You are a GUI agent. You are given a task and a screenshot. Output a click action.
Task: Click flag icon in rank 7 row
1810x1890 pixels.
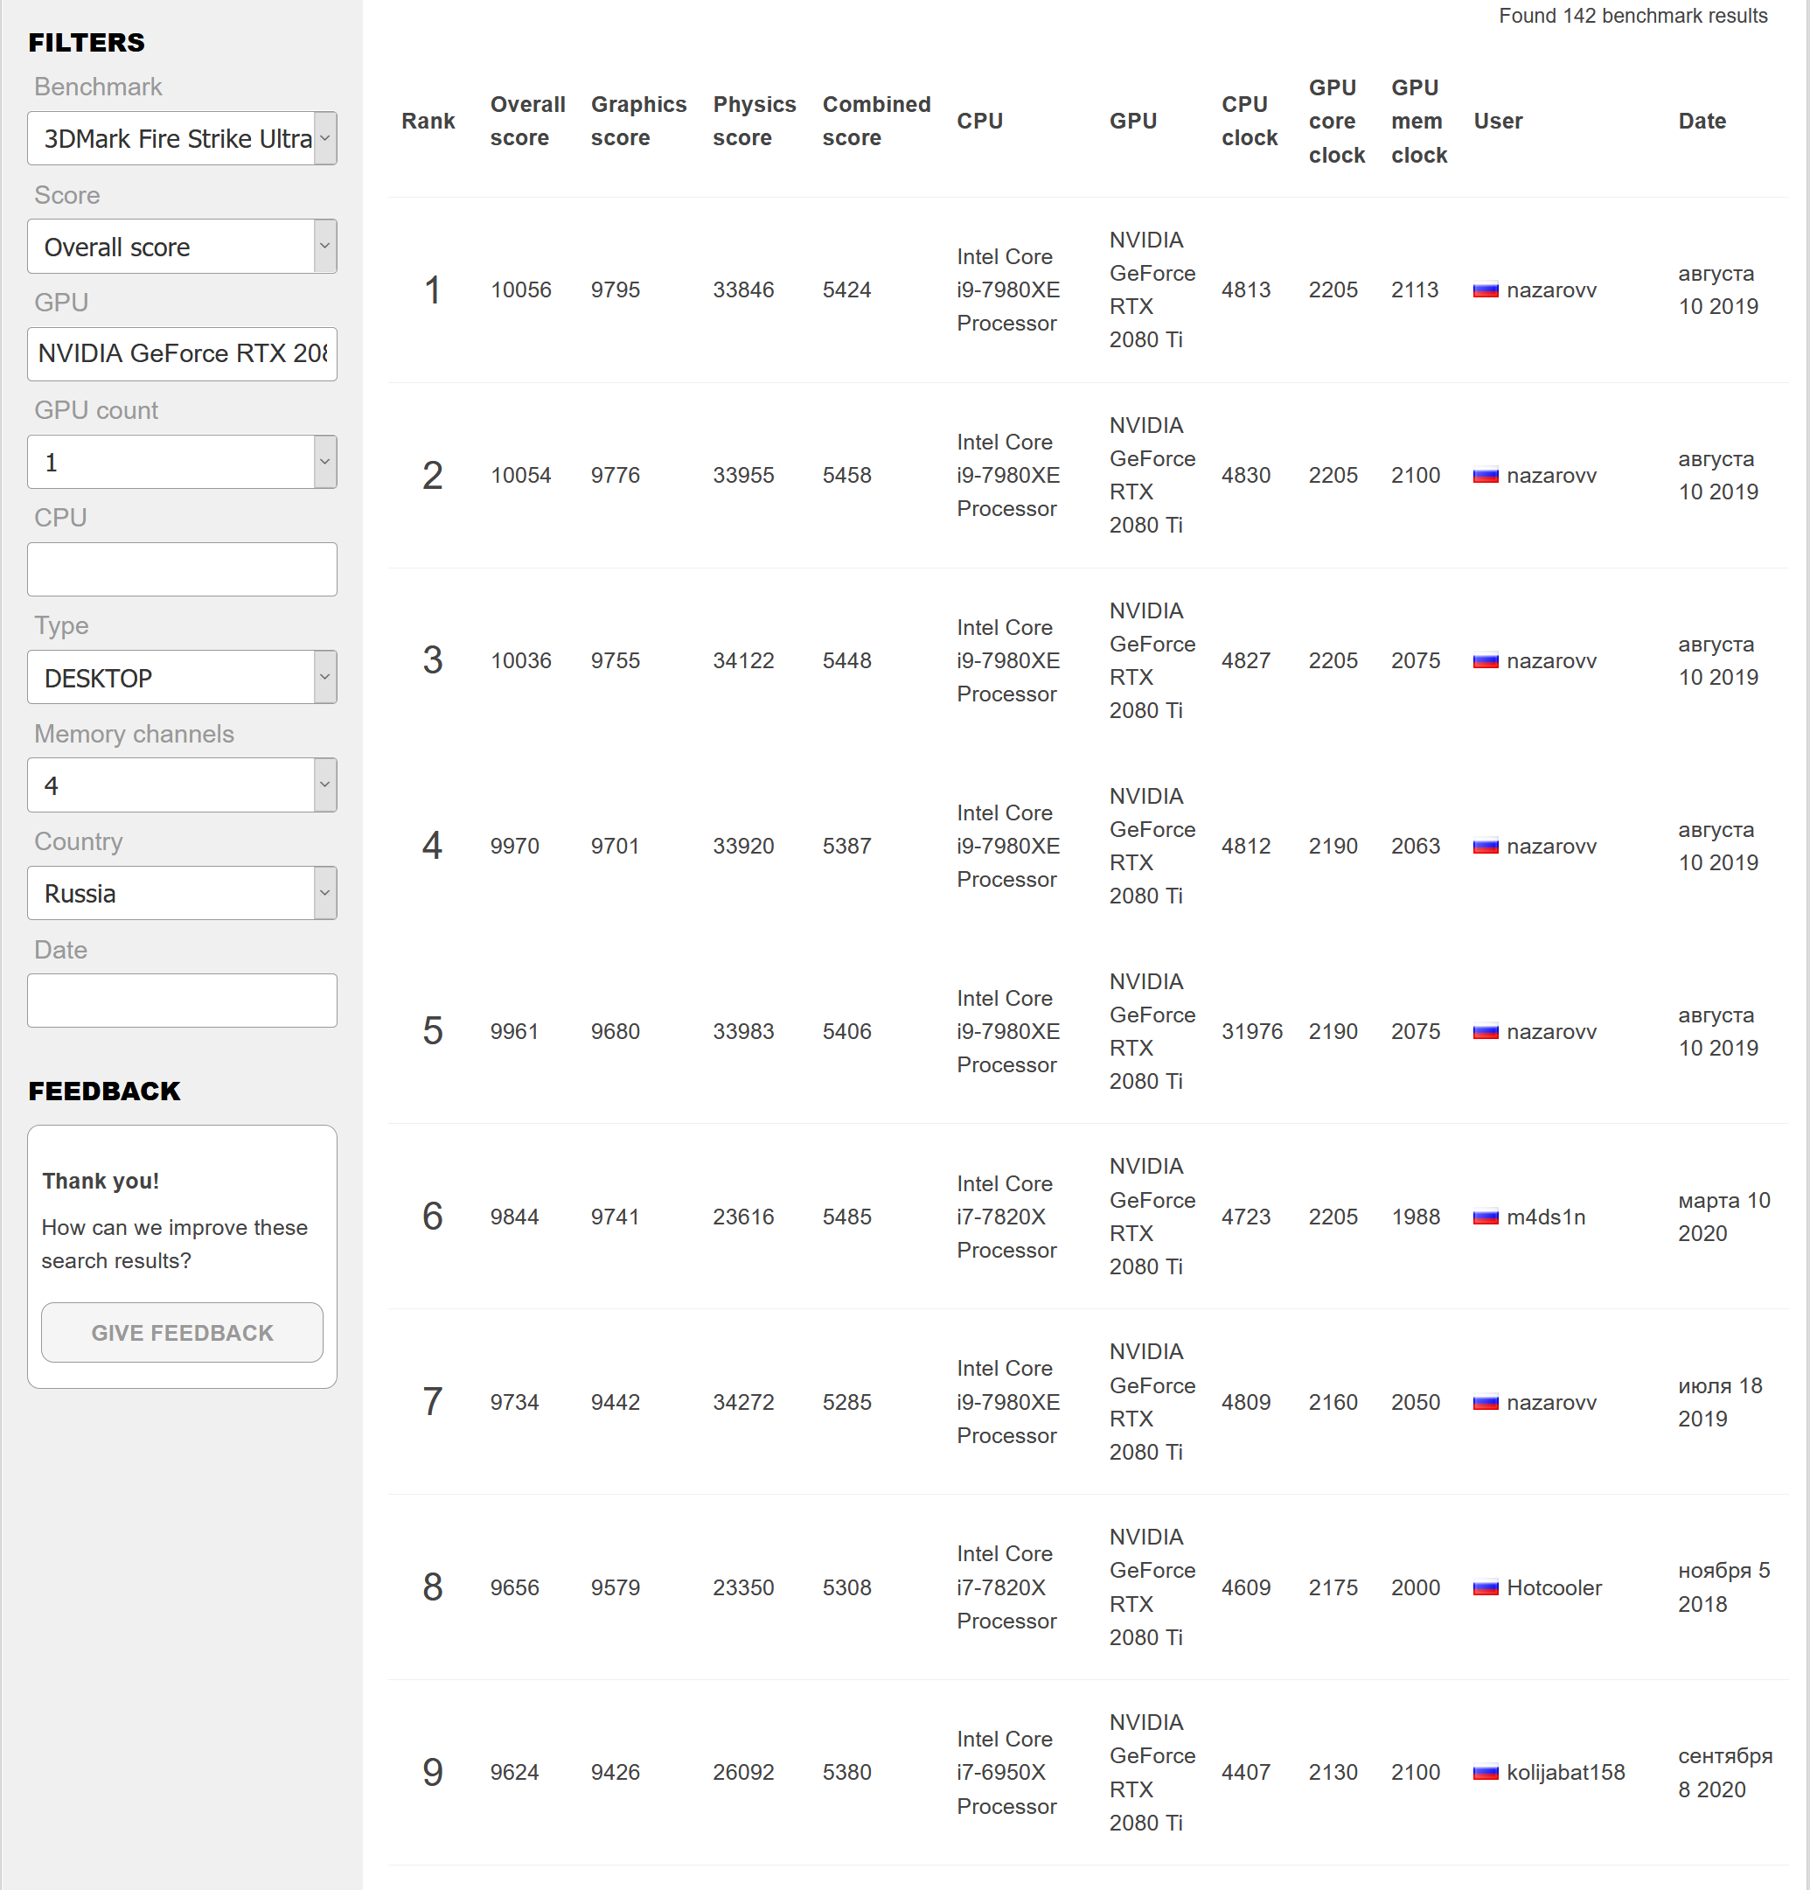(x=1485, y=1402)
